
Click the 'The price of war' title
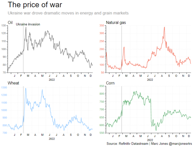tap(35, 5)
